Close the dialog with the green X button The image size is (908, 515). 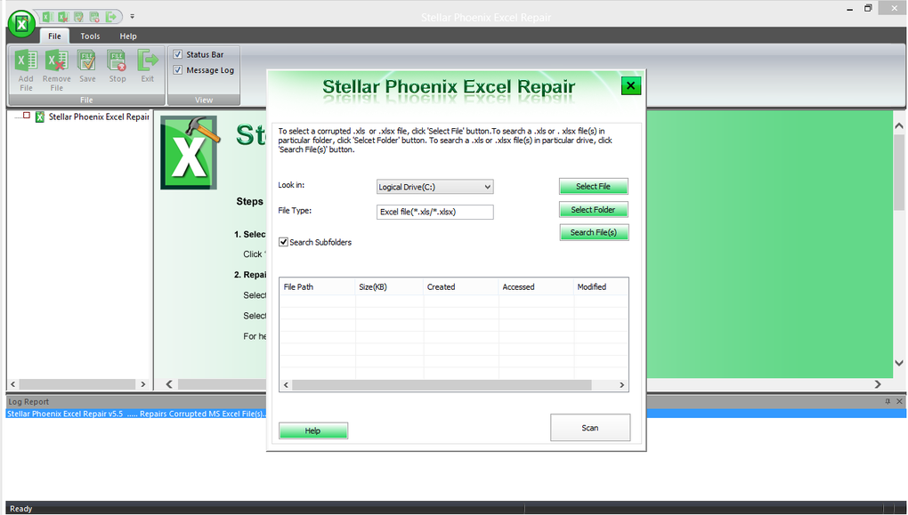click(630, 86)
